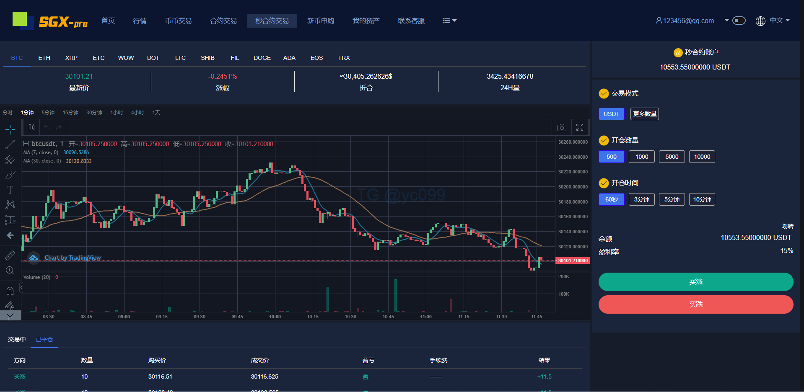Select the trend line drawing tool
The width and height of the screenshot is (804, 392).
[10, 144]
